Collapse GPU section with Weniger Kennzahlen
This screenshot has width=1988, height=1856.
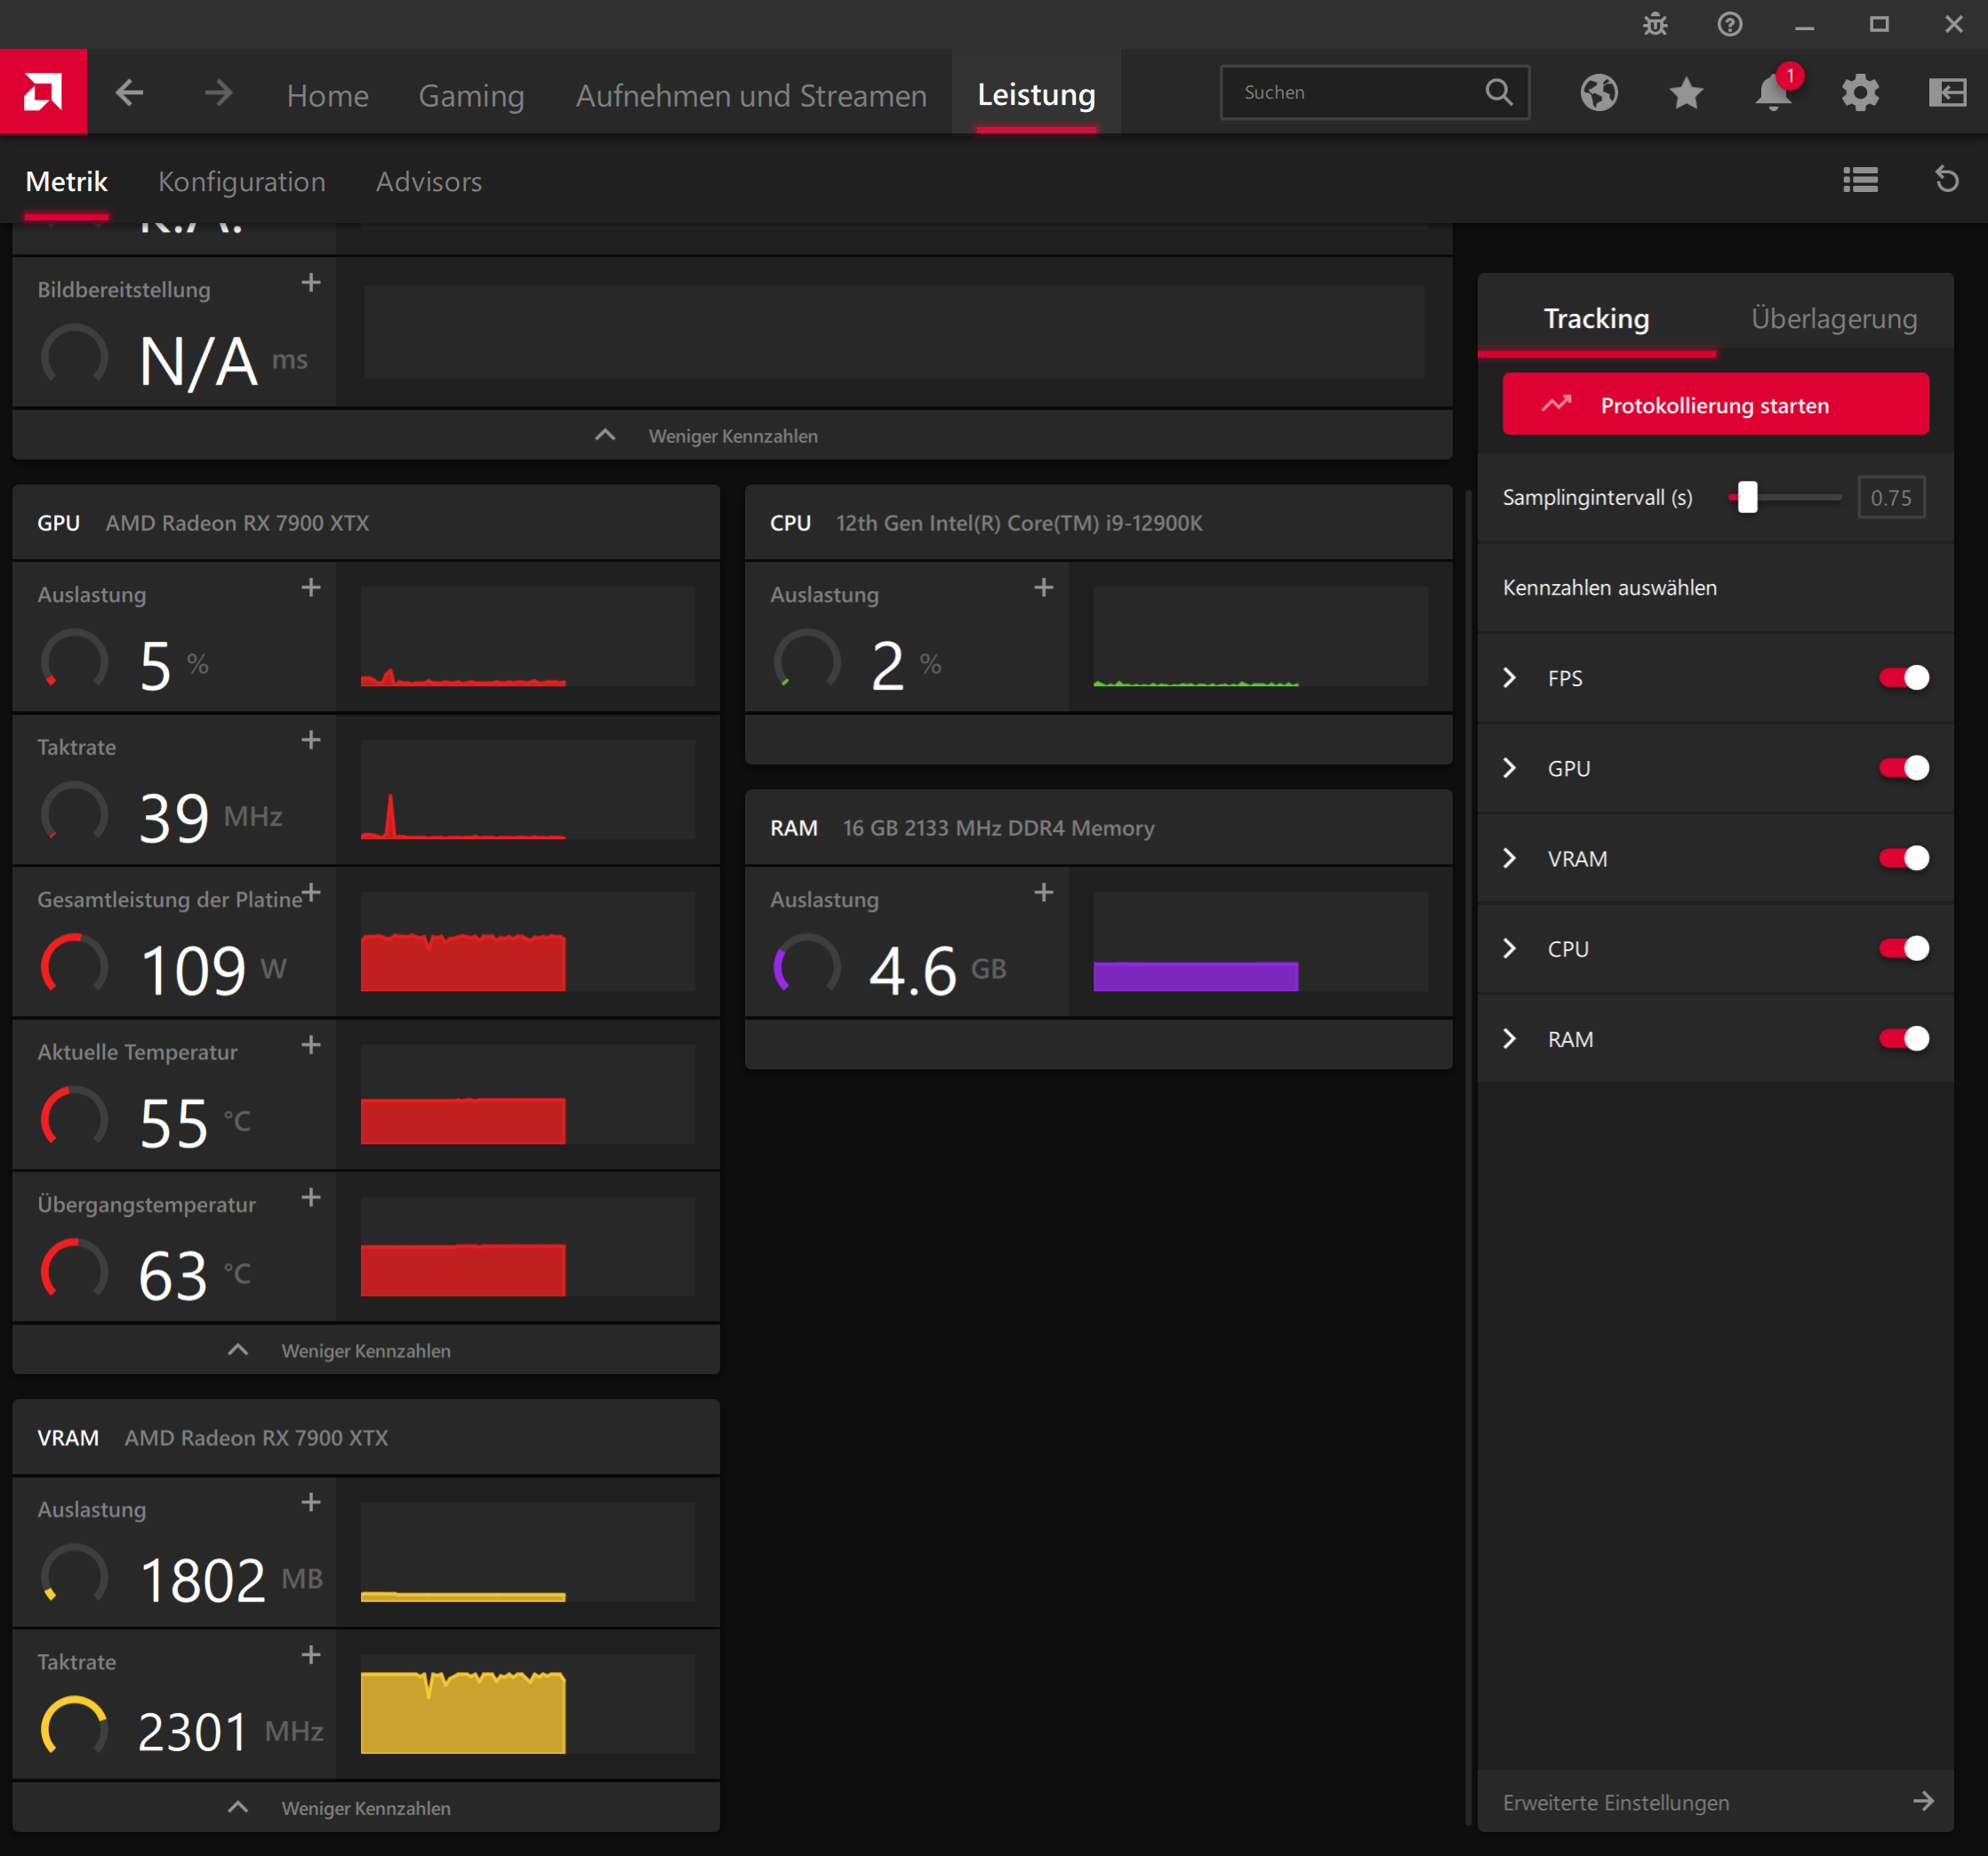(365, 1350)
